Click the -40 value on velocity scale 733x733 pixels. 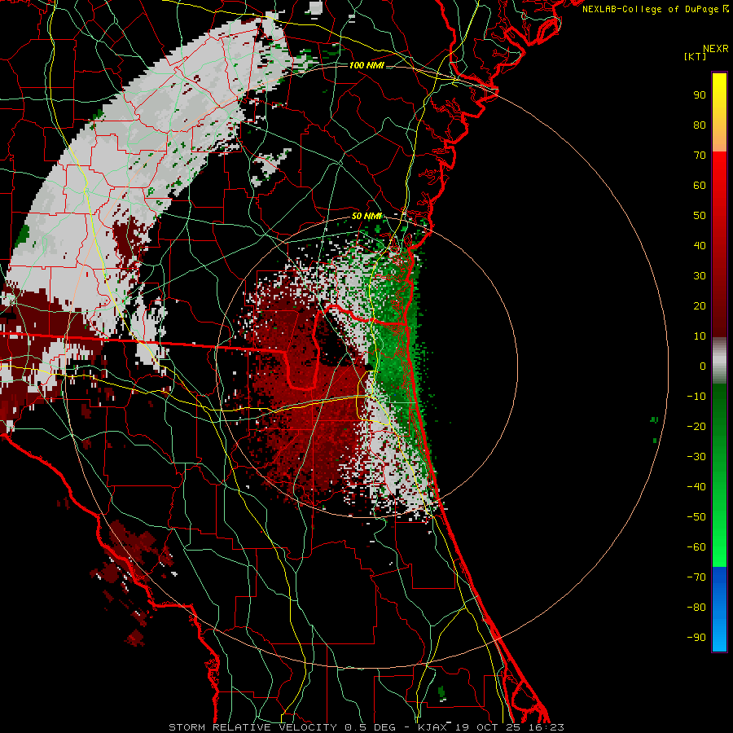coord(696,487)
